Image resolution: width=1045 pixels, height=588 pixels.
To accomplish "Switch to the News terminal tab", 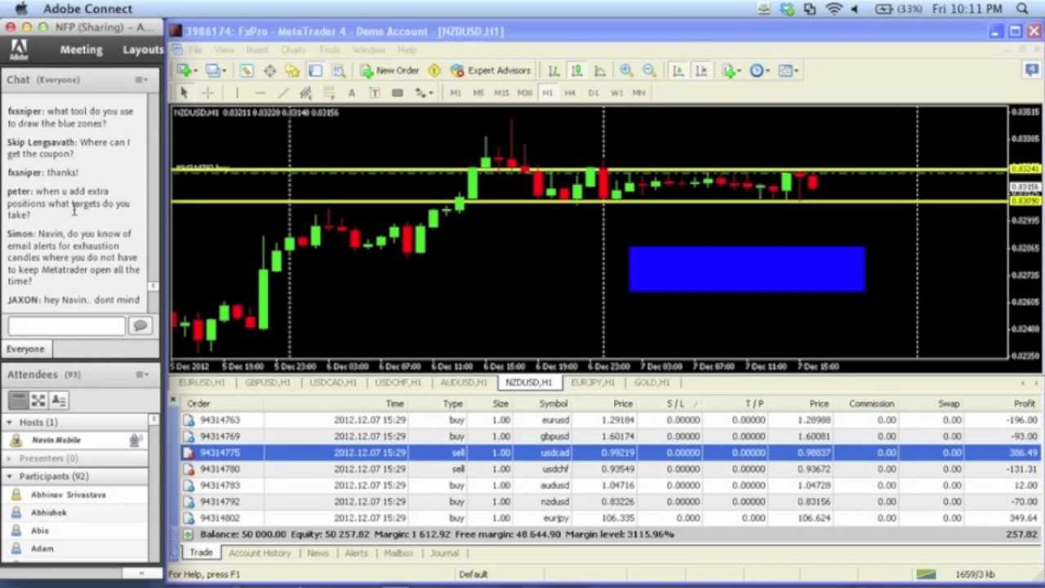I will click(x=318, y=553).
